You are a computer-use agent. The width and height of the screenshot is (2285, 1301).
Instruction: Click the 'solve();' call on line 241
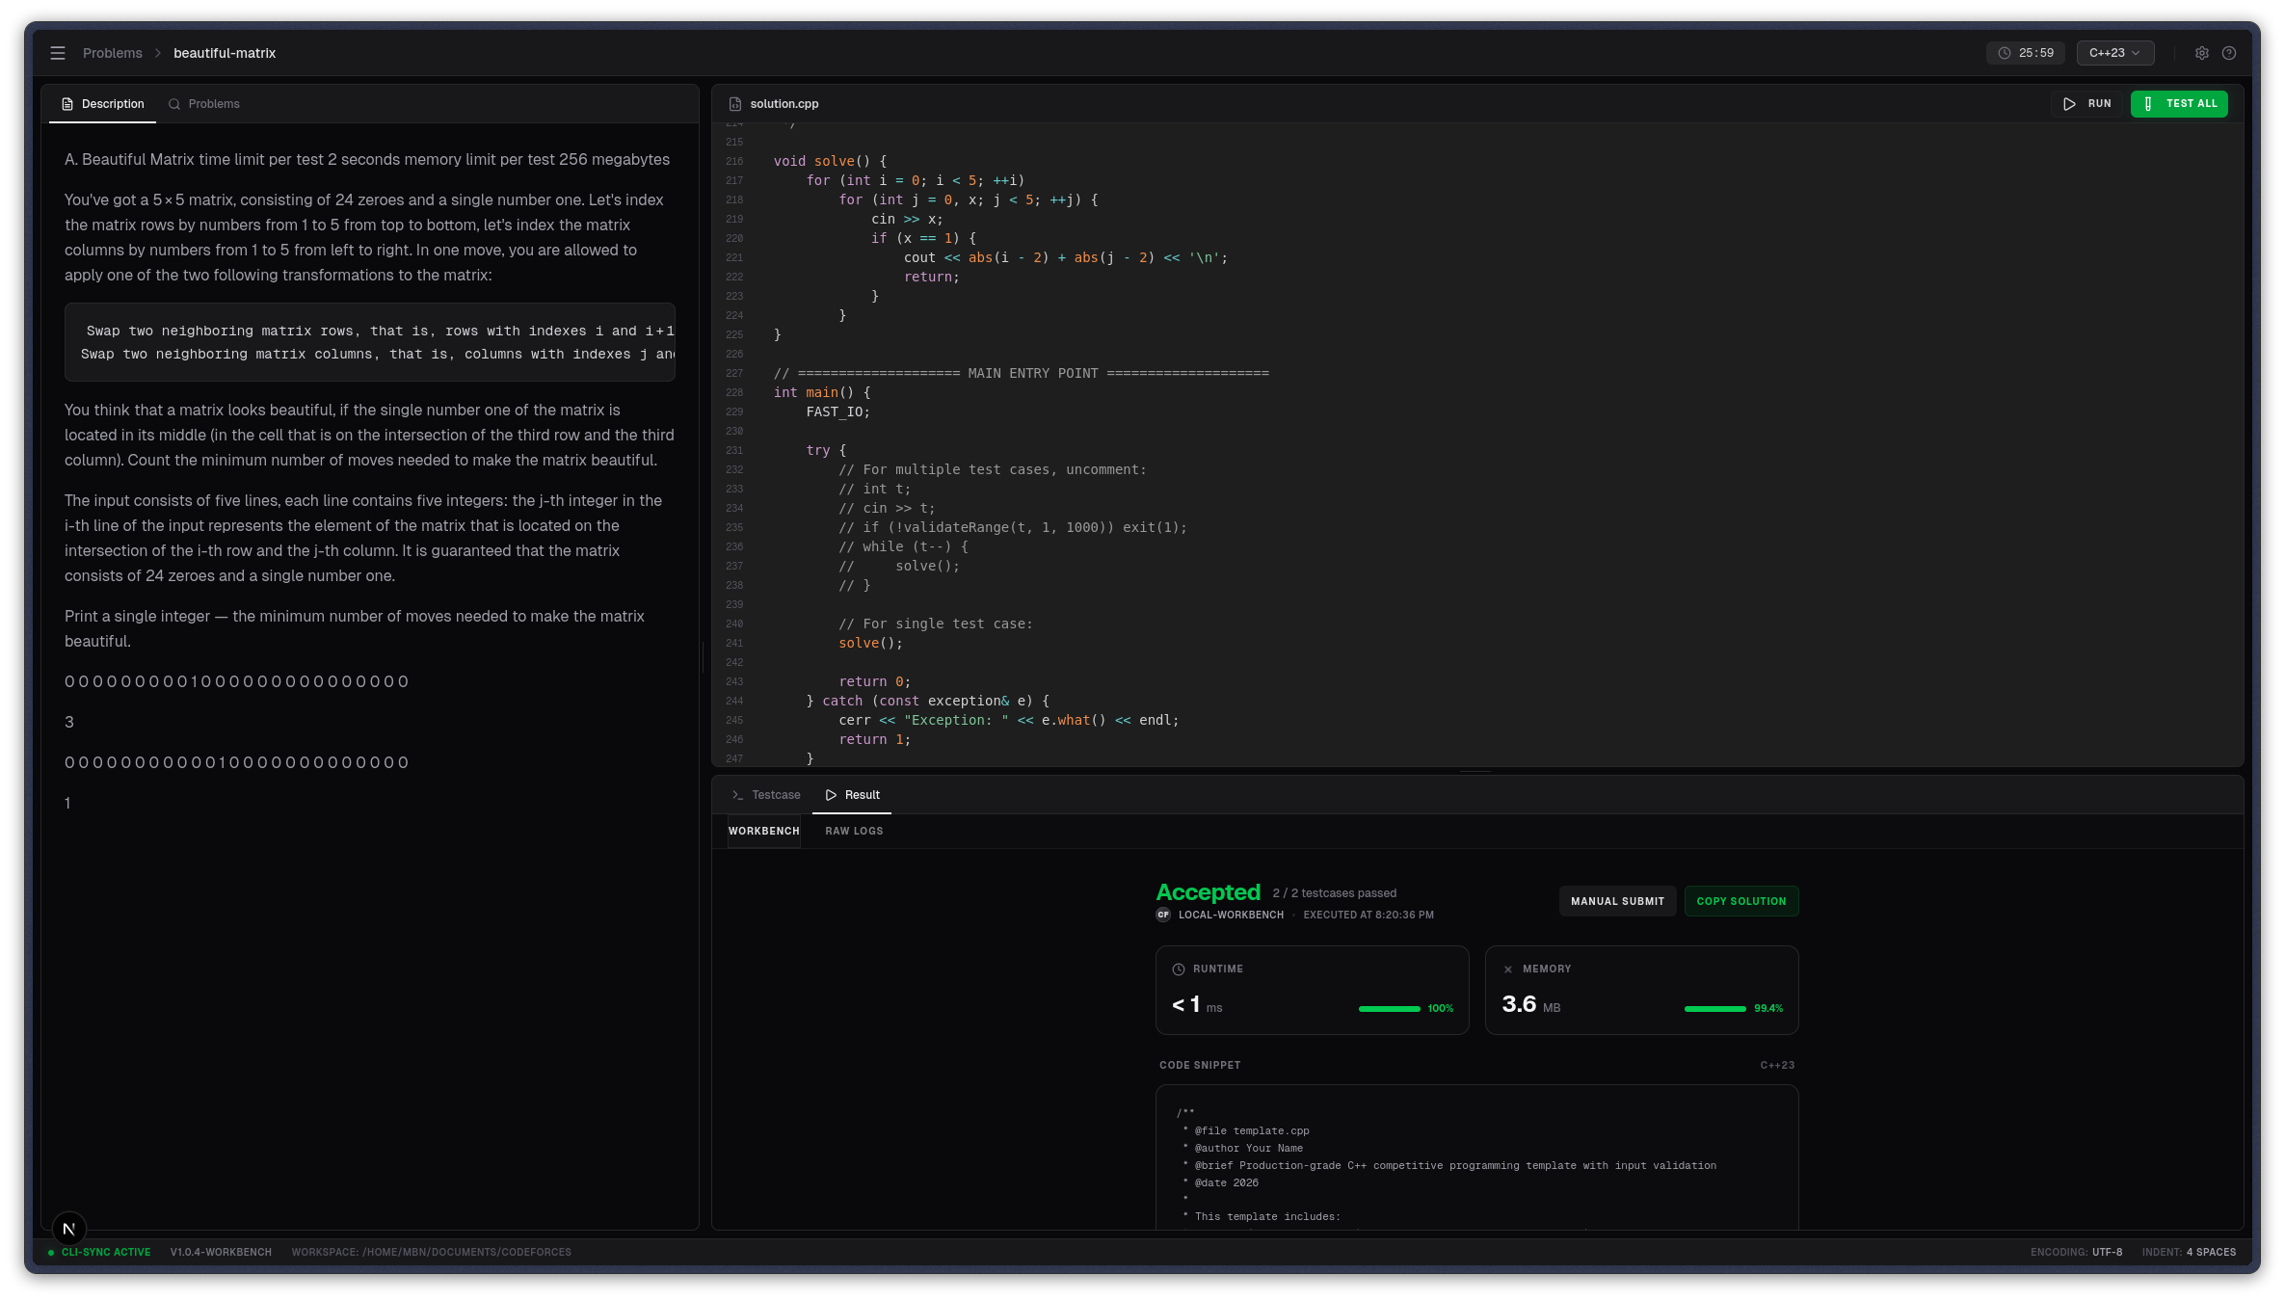point(871,644)
